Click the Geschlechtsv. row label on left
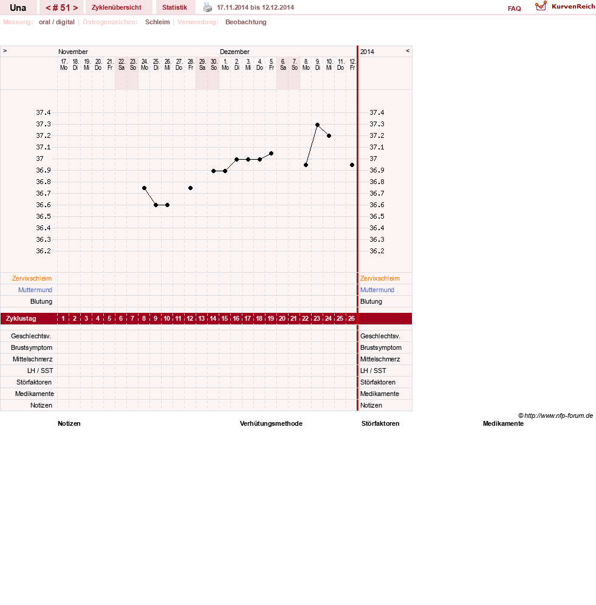Image resolution: width=596 pixels, height=605 pixels. [x=31, y=336]
